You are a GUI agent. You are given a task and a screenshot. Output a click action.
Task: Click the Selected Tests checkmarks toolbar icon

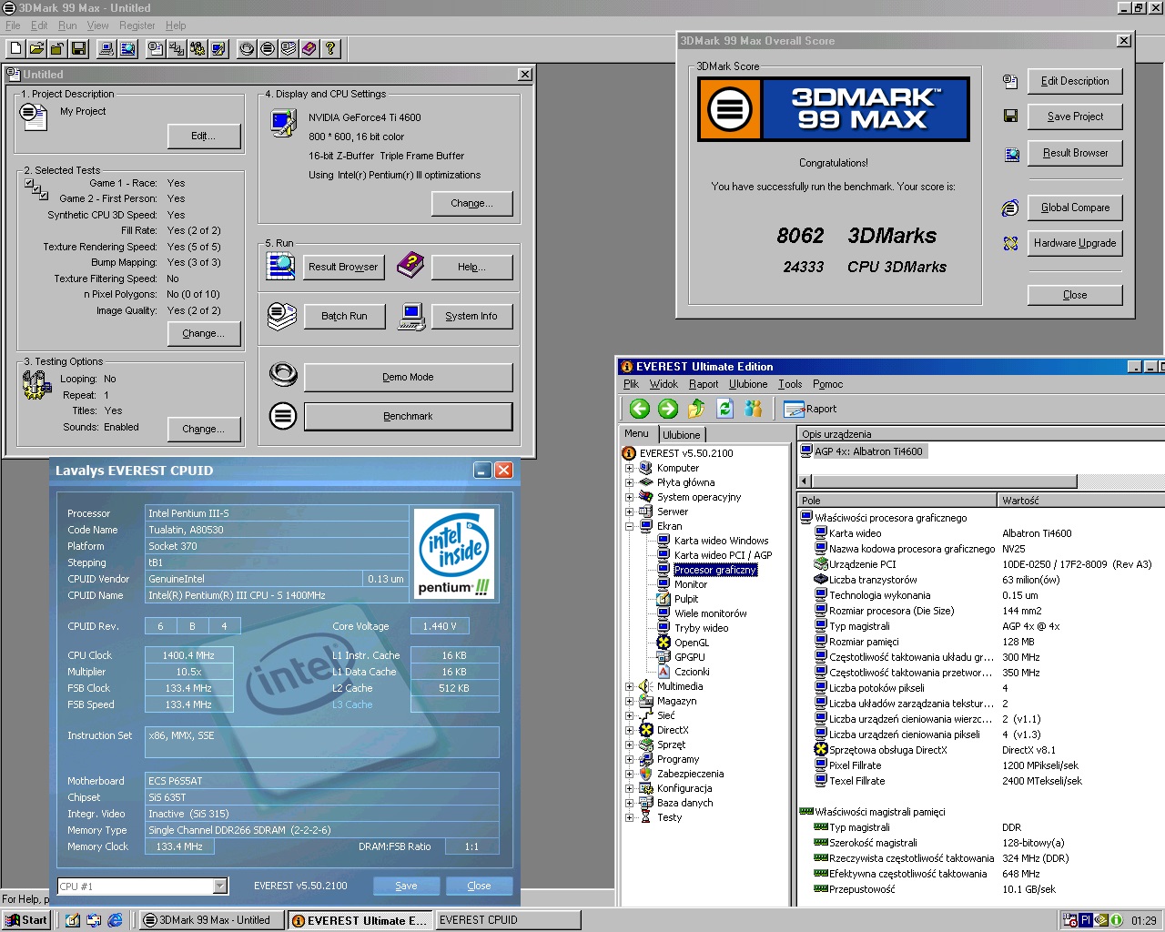click(x=177, y=48)
